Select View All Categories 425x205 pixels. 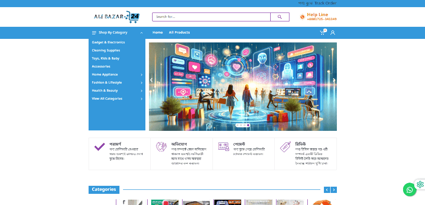coord(107,99)
